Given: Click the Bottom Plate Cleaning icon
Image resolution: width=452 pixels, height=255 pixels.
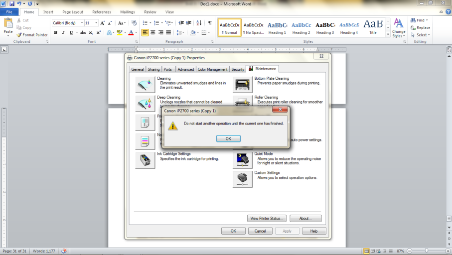Looking at the screenshot, I should point(242,85).
